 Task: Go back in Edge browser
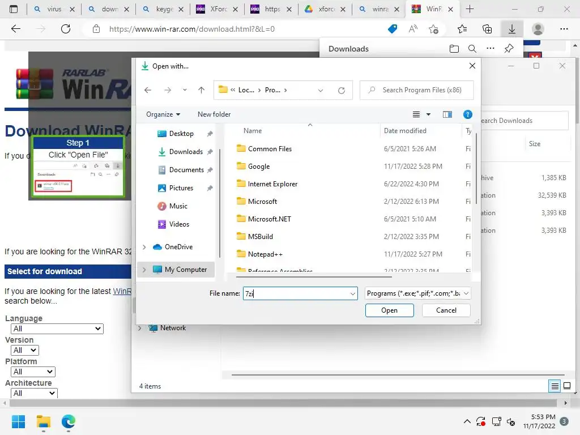click(16, 29)
